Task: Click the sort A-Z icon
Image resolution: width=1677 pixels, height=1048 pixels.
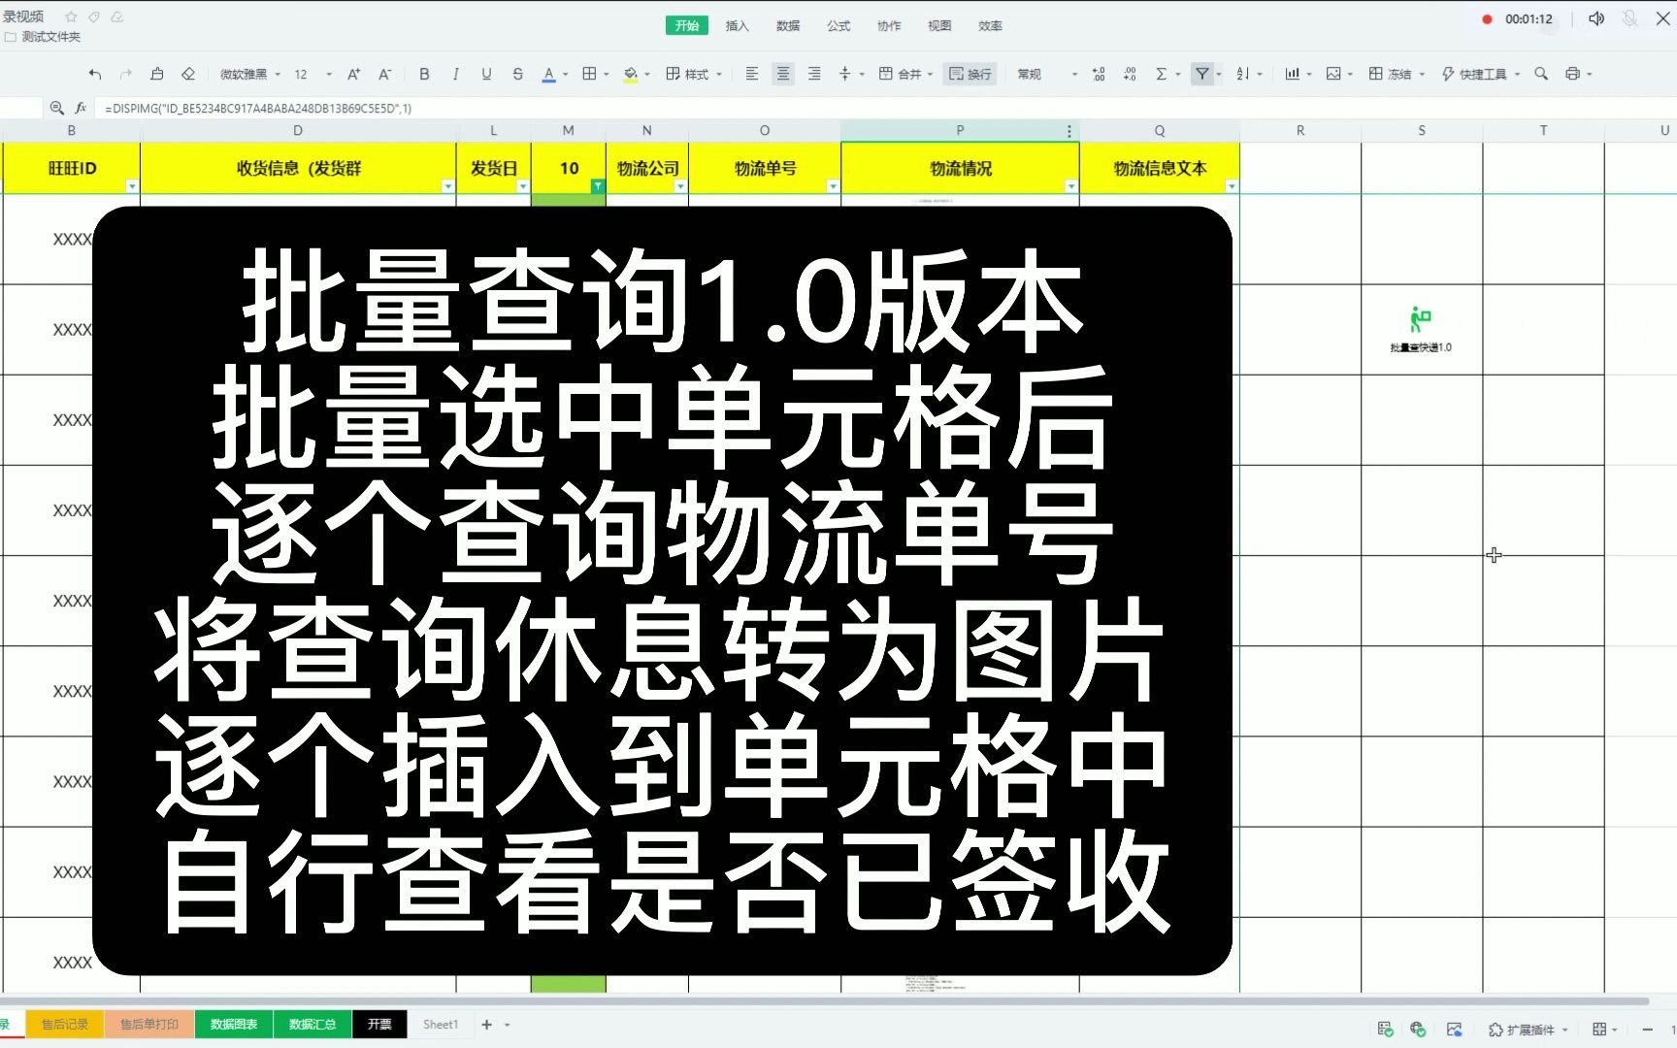Action: tap(1243, 74)
